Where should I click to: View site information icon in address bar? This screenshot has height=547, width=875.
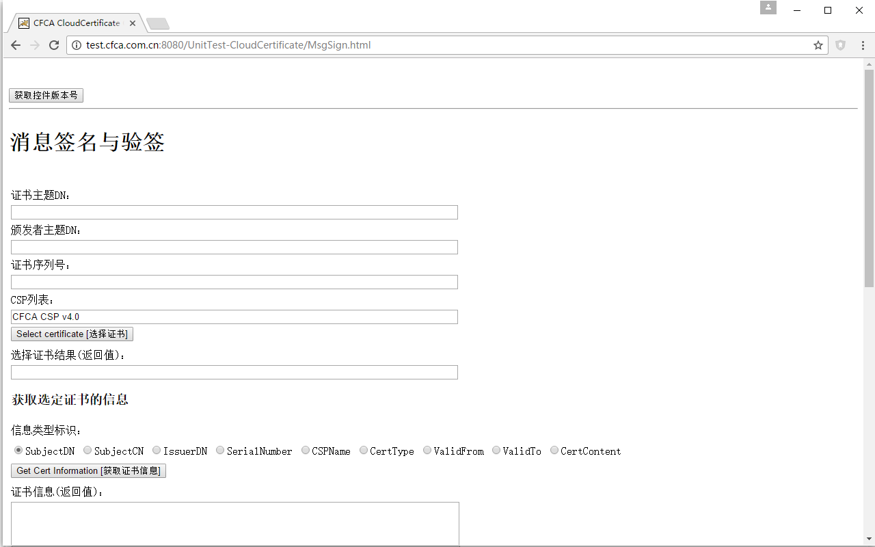[x=77, y=45]
